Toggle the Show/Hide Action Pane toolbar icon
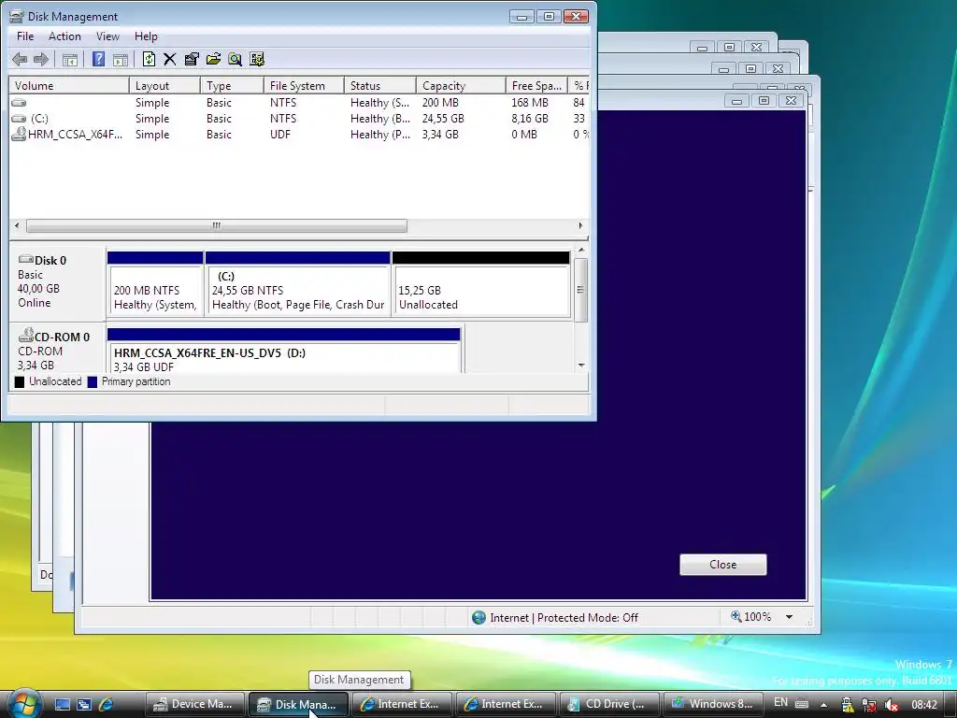The height and width of the screenshot is (718, 957). click(x=121, y=59)
